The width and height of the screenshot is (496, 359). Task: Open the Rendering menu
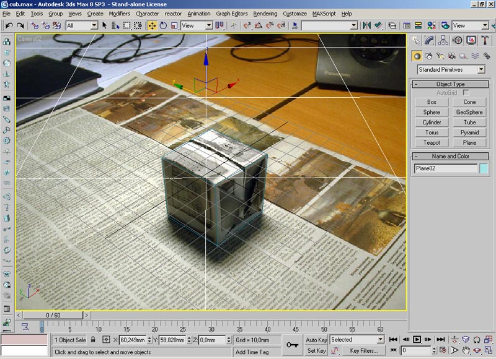(x=265, y=13)
